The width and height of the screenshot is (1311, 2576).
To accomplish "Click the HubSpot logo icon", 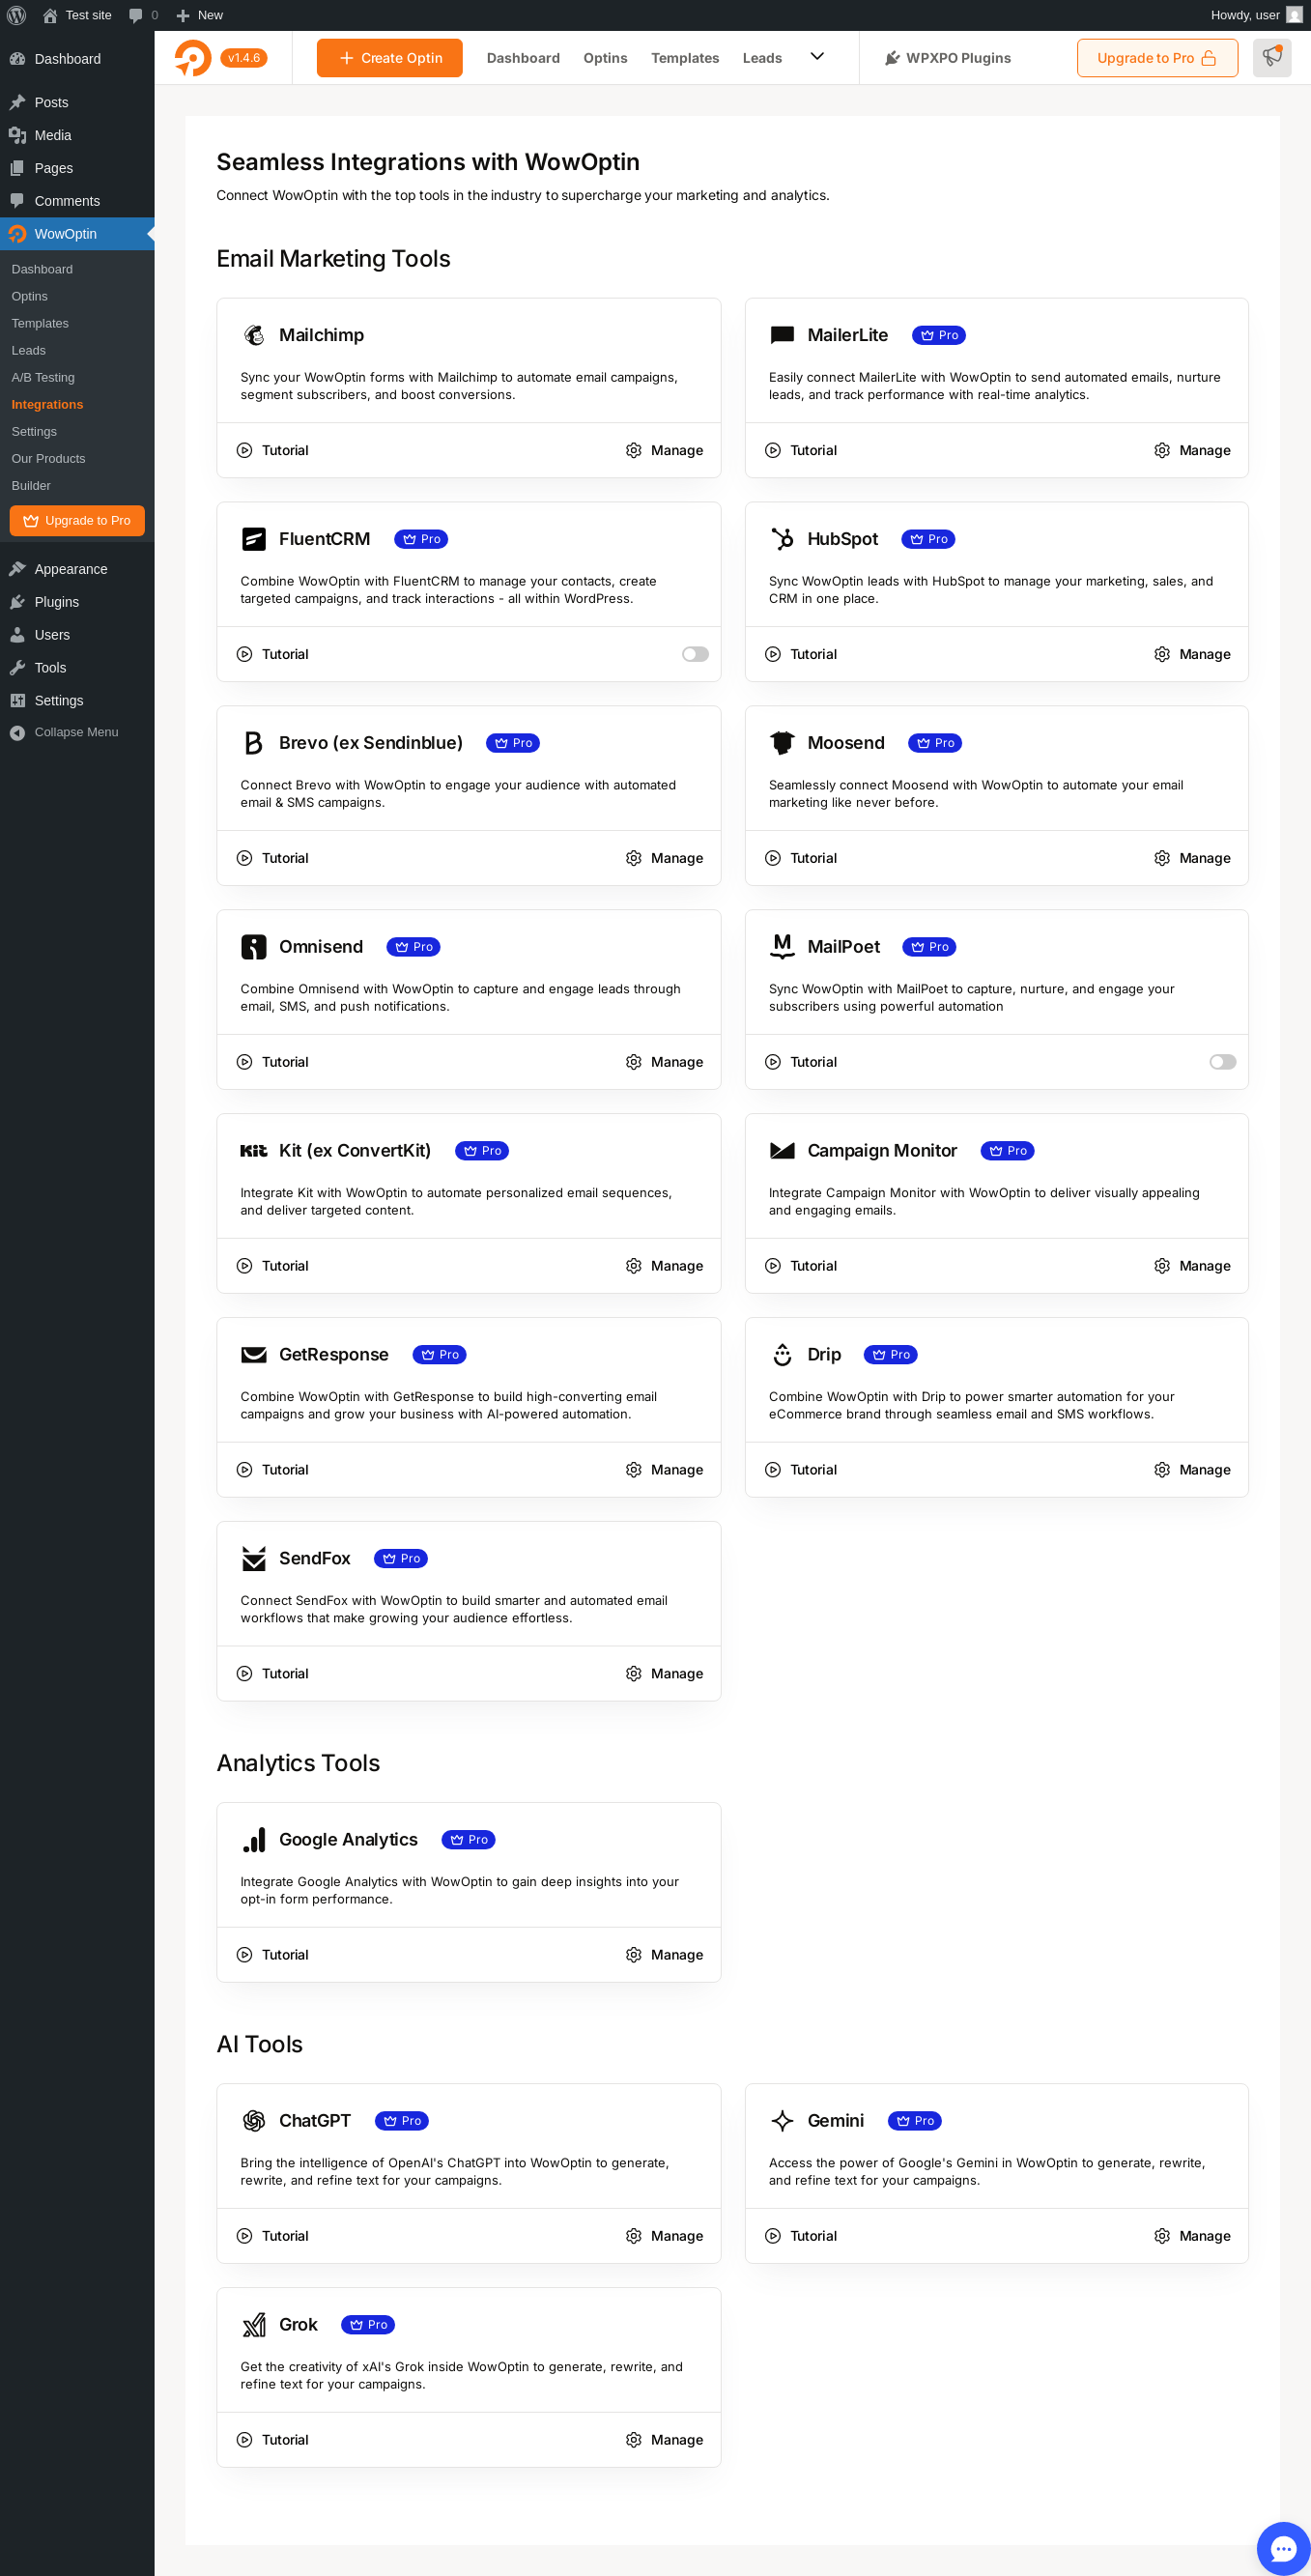I will 782,539.
